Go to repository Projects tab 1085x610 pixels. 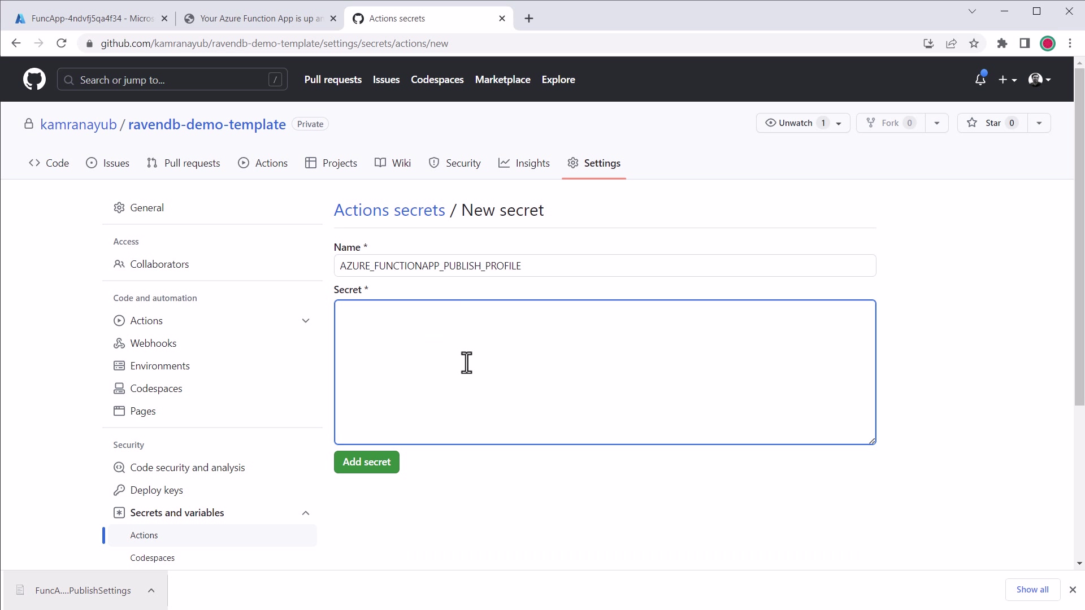331,163
